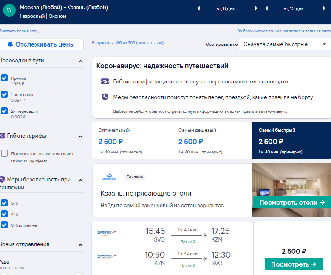Click Посмотреть отели button

292,203
